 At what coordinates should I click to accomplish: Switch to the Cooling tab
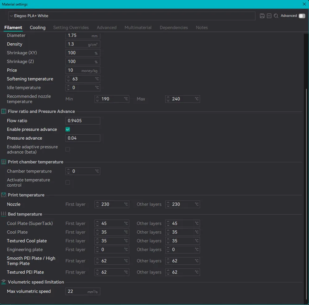pos(38,28)
